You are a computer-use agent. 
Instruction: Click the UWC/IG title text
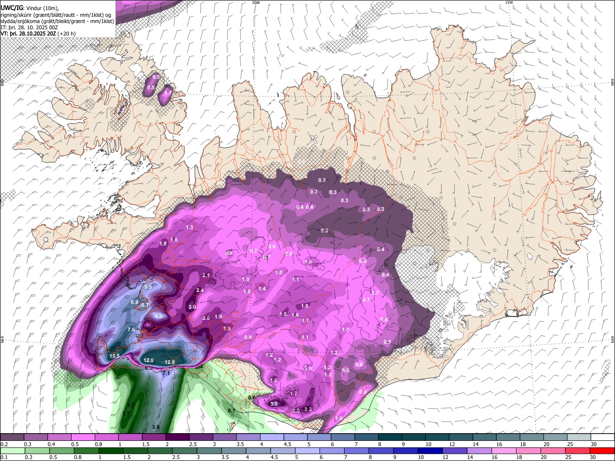(x=11, y=8)
